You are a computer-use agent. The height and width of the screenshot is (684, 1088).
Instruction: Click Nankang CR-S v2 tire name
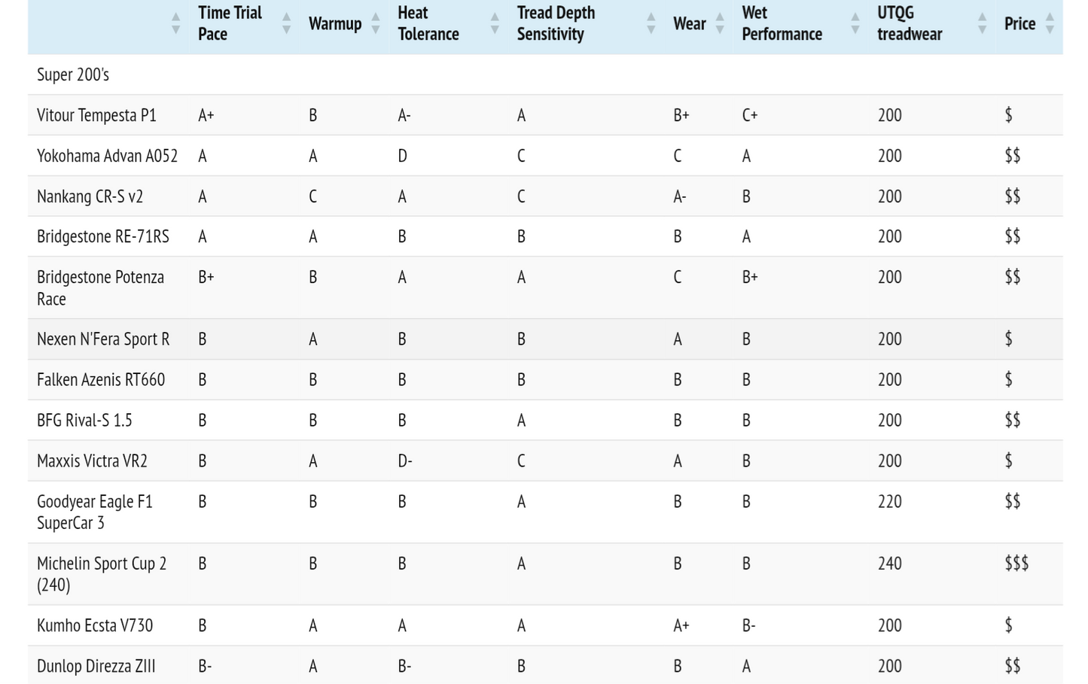click(x=90, y=196)
